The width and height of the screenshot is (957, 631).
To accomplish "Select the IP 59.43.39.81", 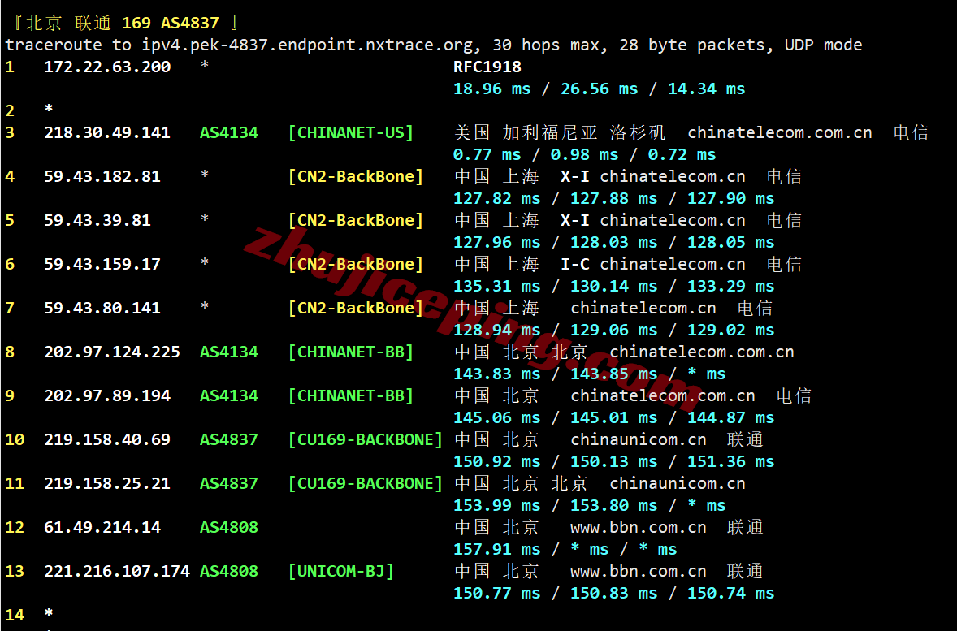I will pyautogui.click(x=97, y=221).
